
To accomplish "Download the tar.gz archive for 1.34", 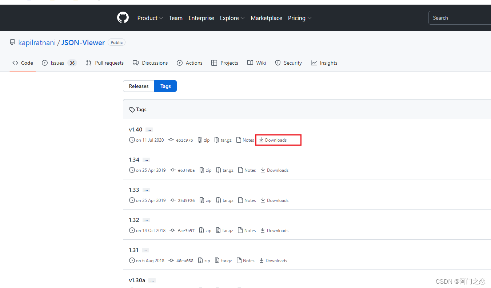I will pos(225,170).
